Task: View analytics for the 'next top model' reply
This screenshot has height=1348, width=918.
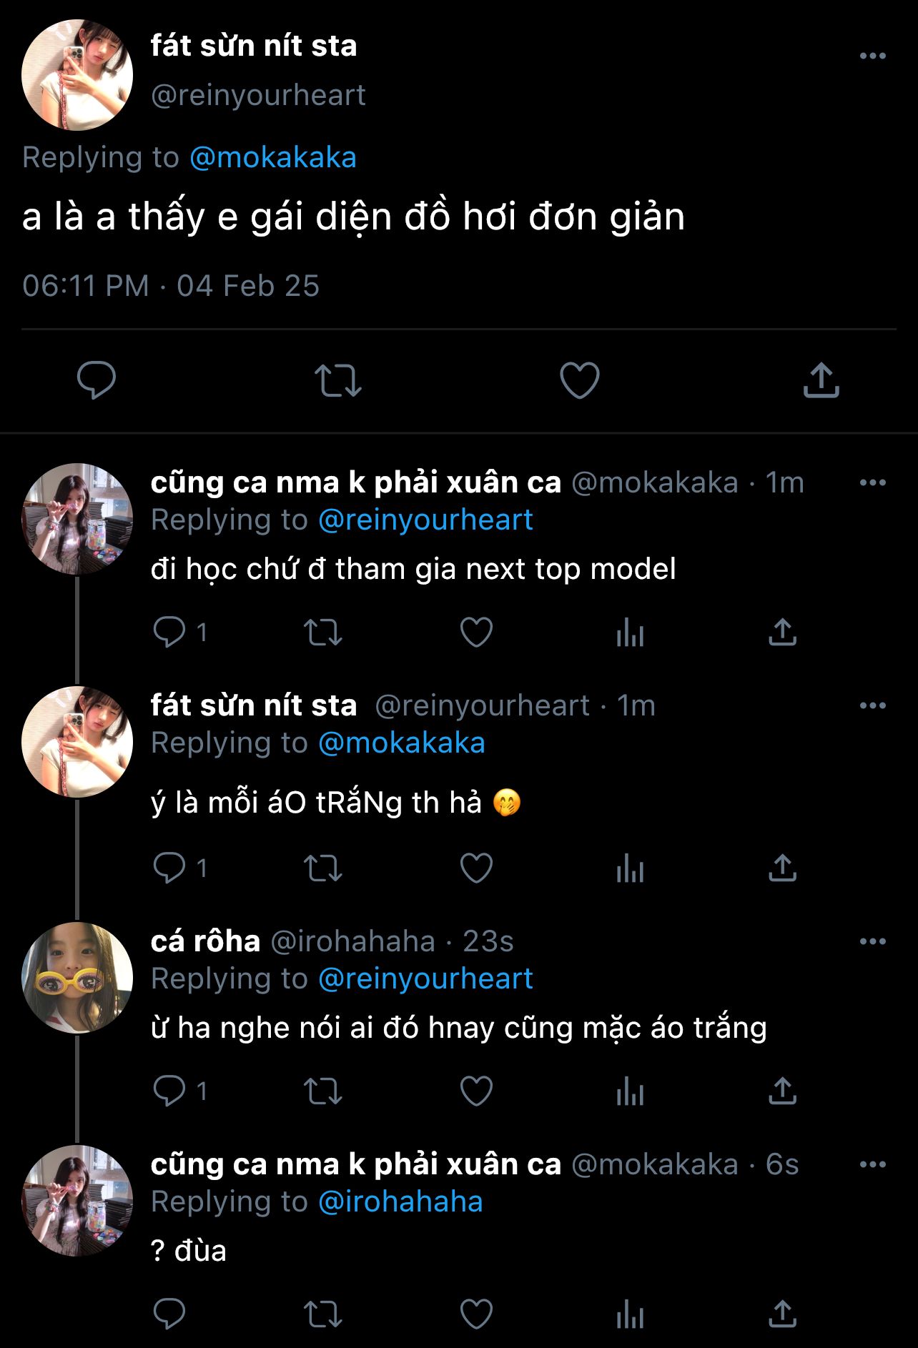Action: 630,633
